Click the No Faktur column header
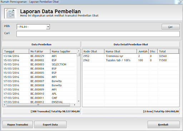The height and width of the screenshot is (131, 183). click(x=40, y=51)
